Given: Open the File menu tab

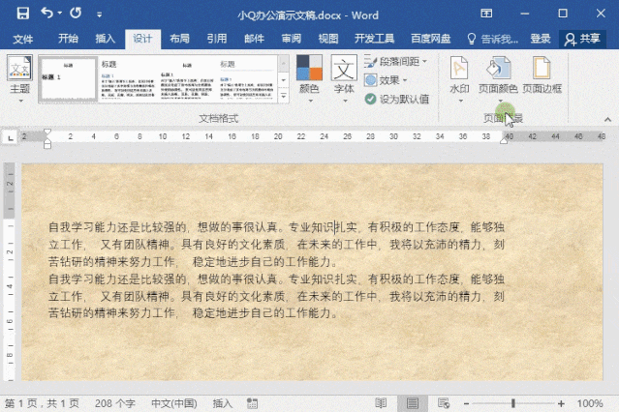Looking at the screenshot, I should pyautogui.click(x=22, y=39).
